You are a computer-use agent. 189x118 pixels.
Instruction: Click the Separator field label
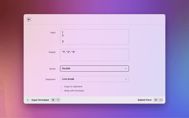50,79
